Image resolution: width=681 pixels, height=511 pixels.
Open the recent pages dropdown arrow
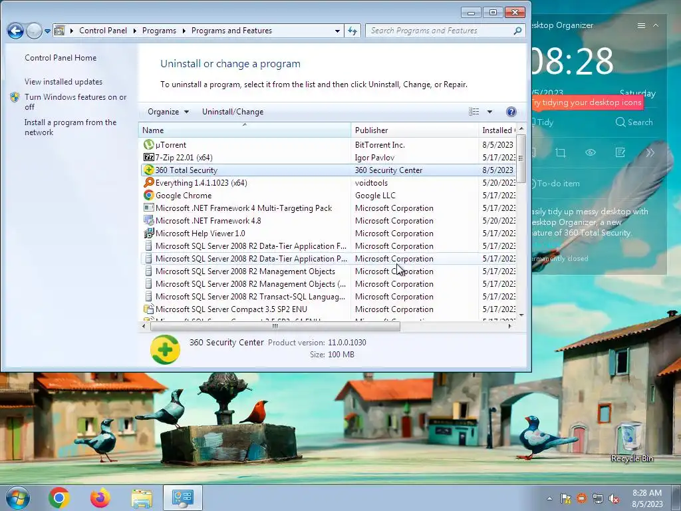[47, 31]
